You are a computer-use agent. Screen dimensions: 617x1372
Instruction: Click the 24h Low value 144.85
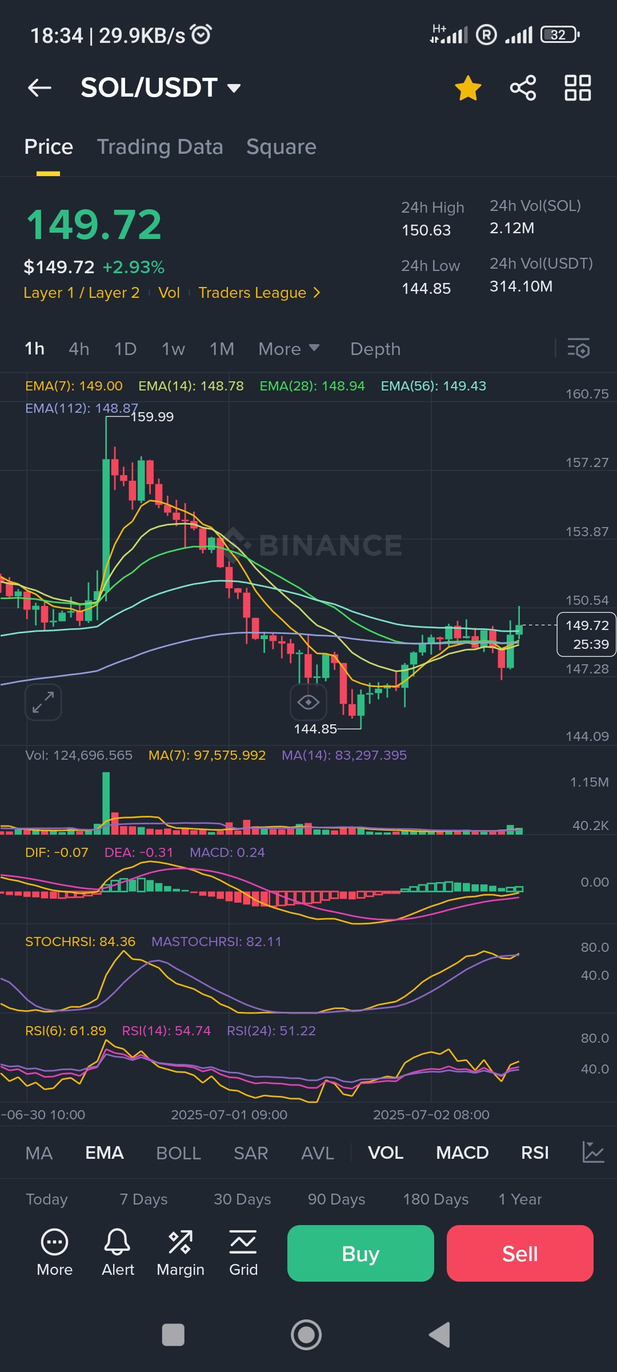click(426, 289)
